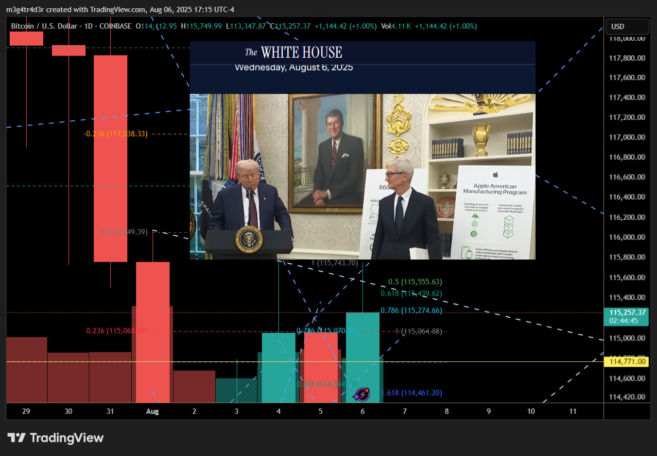Open the White House photo overlay
Screen dimensions: 657x456
tap(363, 150)
